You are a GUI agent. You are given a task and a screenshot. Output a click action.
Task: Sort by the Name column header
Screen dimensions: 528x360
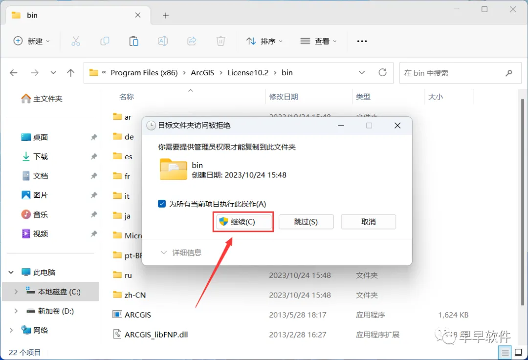pos(127,97)
